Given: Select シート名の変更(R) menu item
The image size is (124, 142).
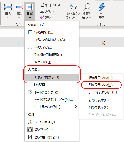Looking at the screenshot, I should click(x=52, y=92).
